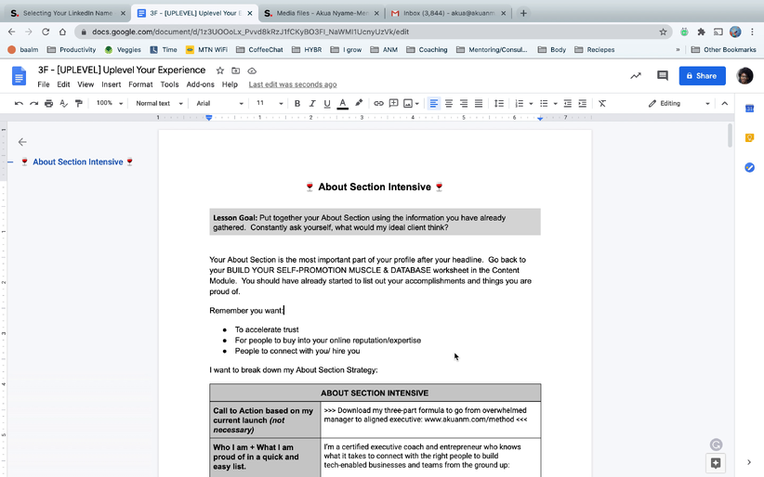Viewport: 764px width, 477px height.
Task: Click the Undo icon in toolbar
Action: coord(19,103)
